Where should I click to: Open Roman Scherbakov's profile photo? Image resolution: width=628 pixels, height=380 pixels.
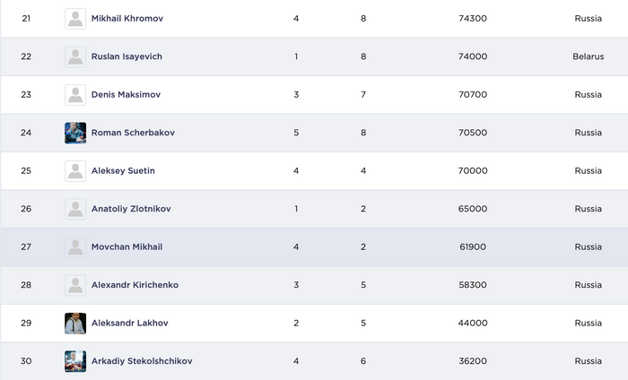coord(75,133)
